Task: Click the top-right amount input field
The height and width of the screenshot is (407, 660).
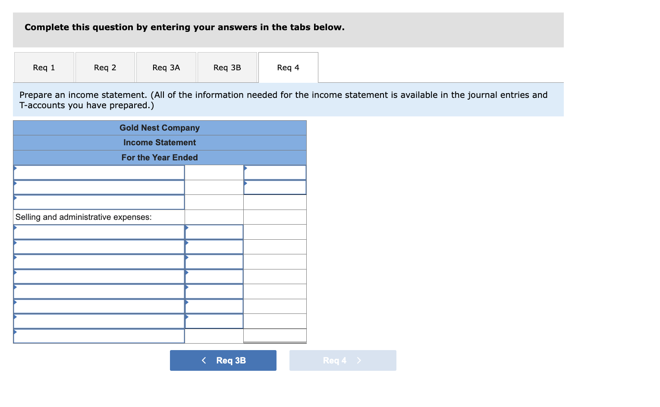Action: (275, 171)
